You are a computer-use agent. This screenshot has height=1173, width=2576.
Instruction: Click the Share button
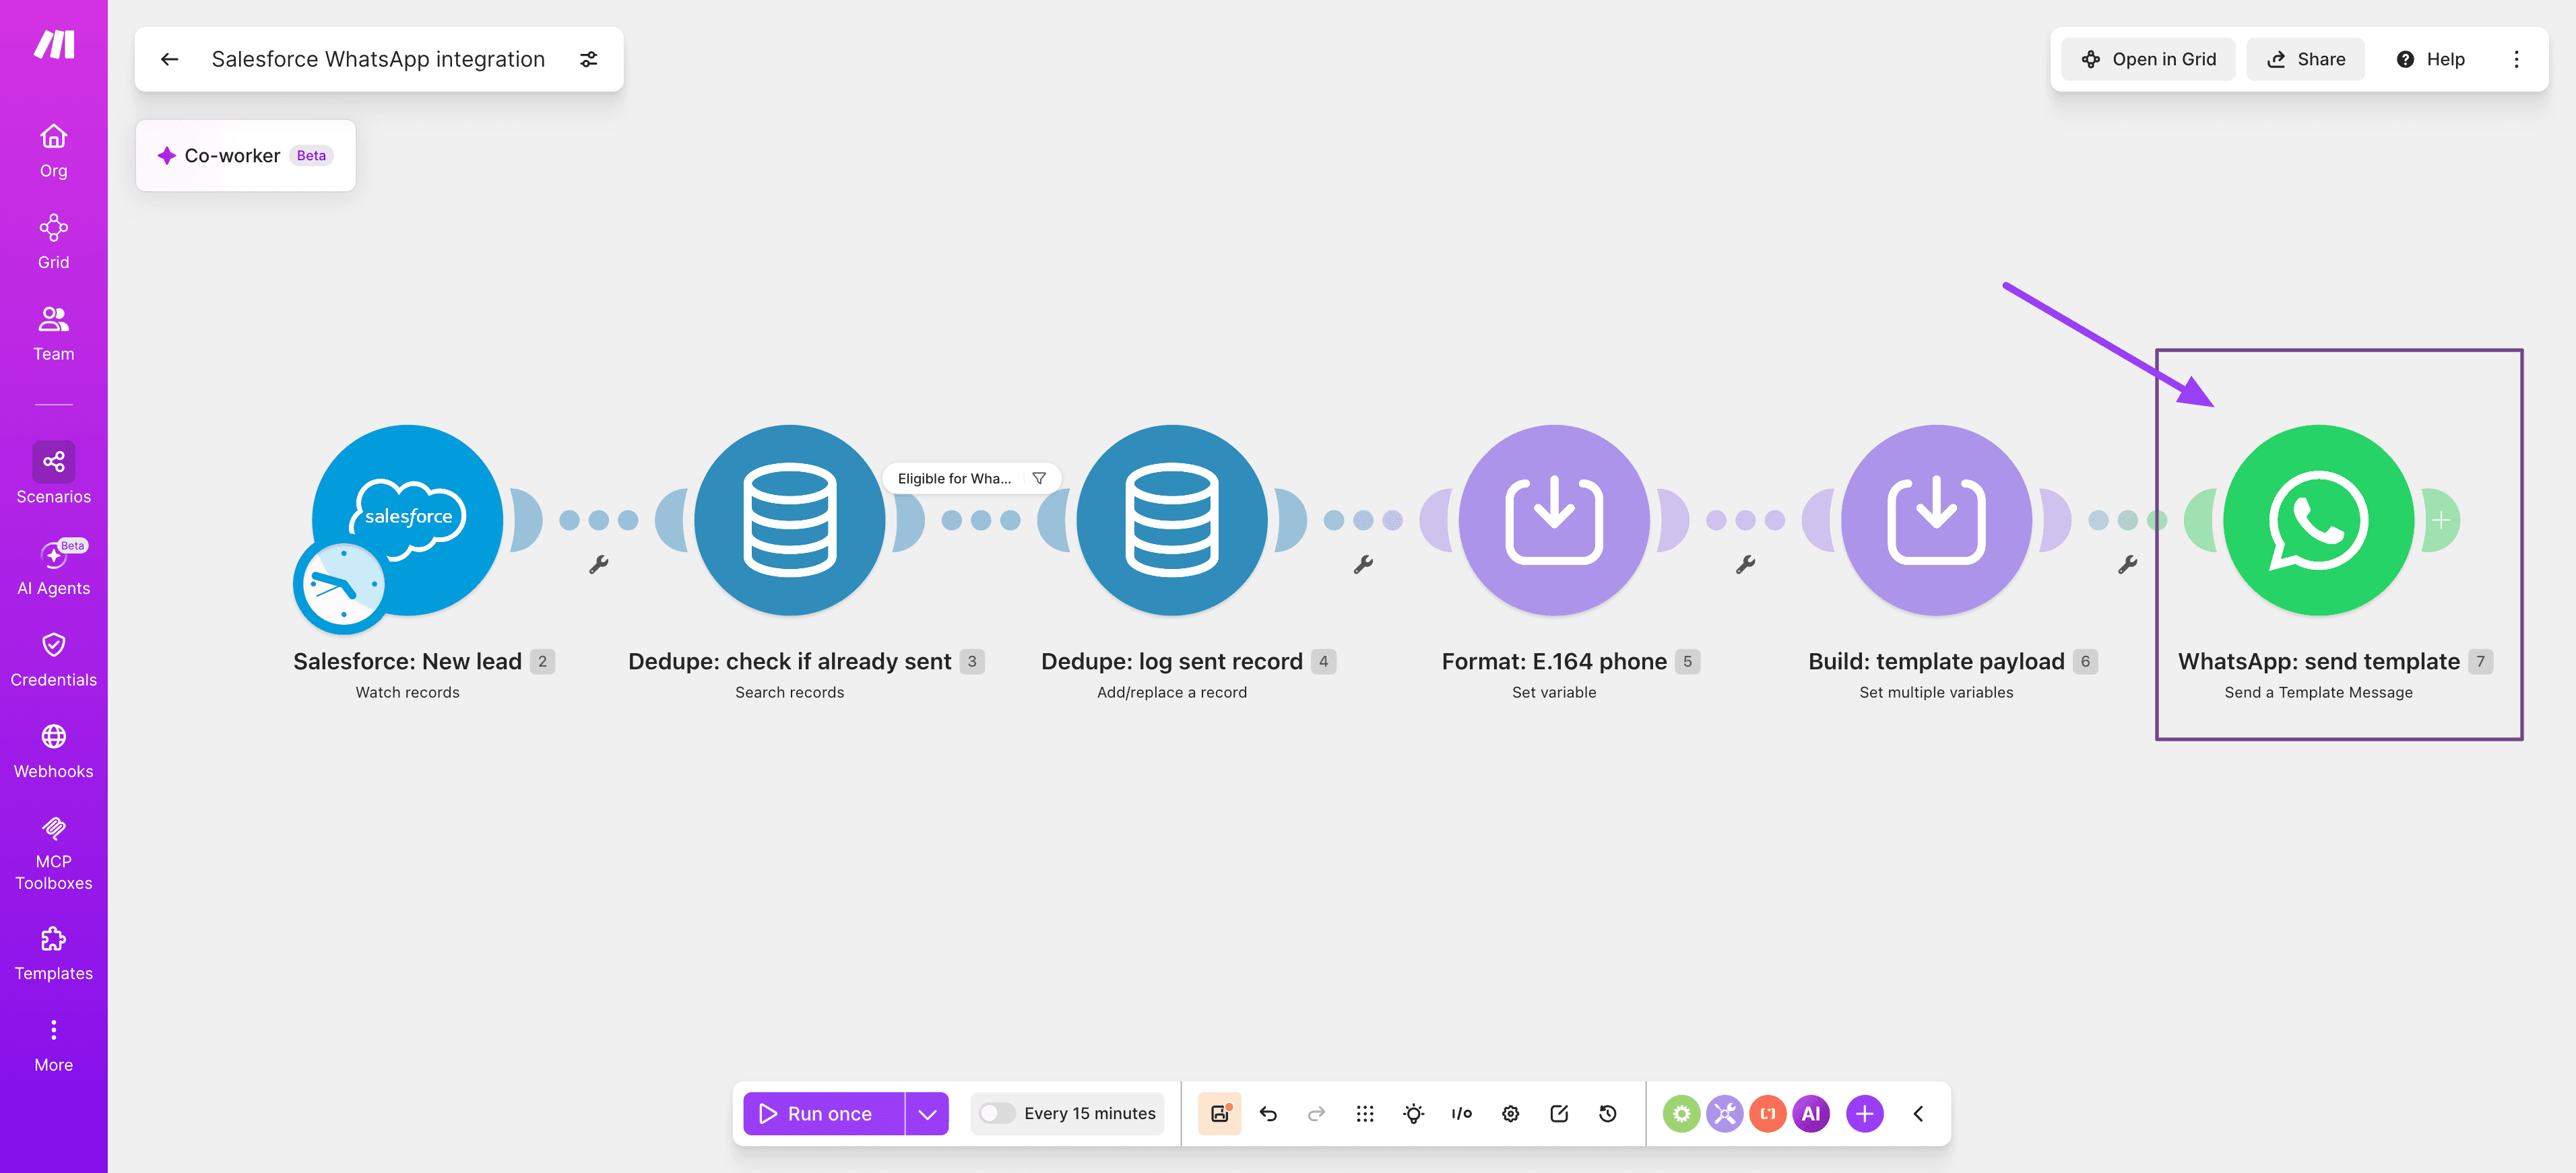coord(2305,59)
